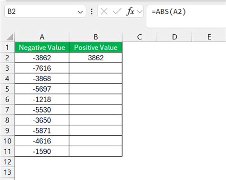Image resolution: width=226 pixels, height=180 pixels.
Task: Open the dropdown arrow beside fx
Action: click(140, 11)
